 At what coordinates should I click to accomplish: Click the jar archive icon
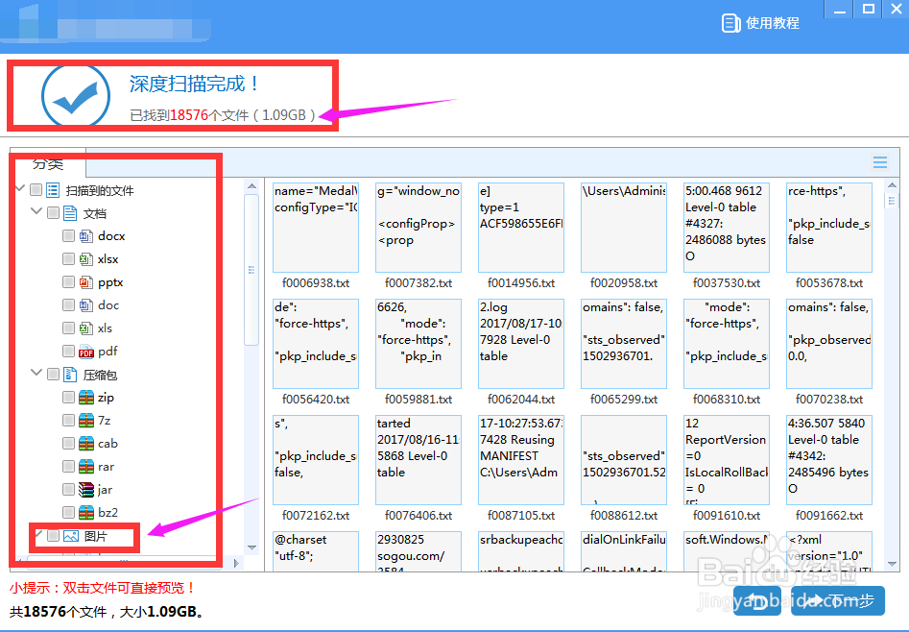click(85, 490)
